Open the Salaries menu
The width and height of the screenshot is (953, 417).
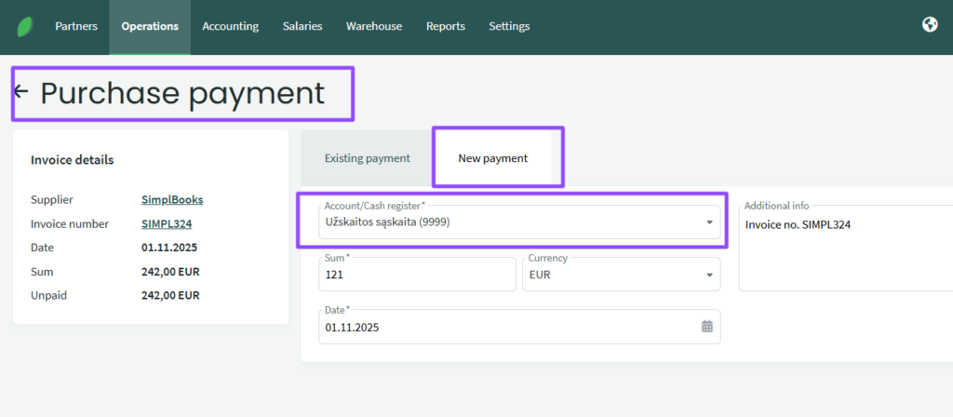tap(302, 26)
